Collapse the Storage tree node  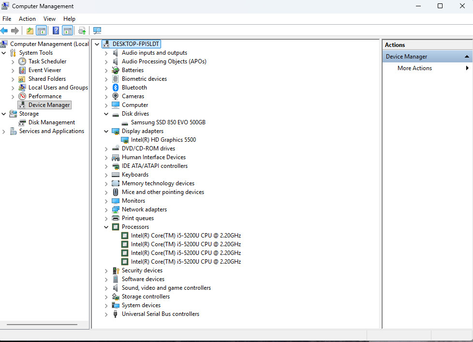click(3, 114)
